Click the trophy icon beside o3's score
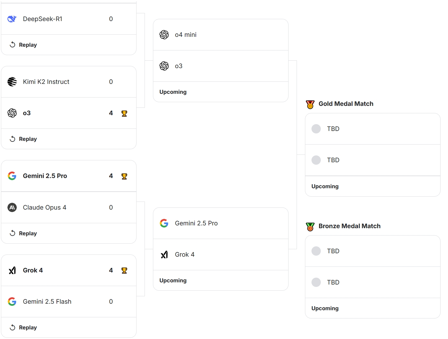The image size is (448, 339). click(x=124, y=113)
